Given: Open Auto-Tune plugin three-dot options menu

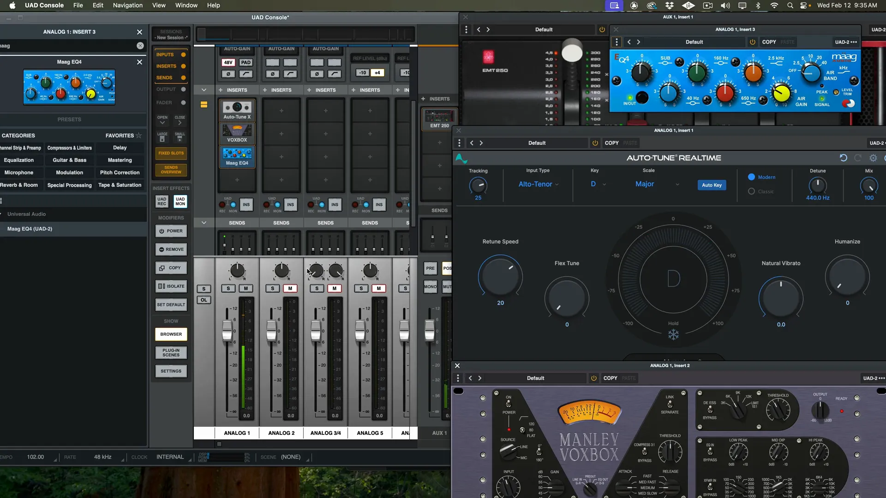Looking at the screenshot, I should pyautogui.click(x=459, y=143).
